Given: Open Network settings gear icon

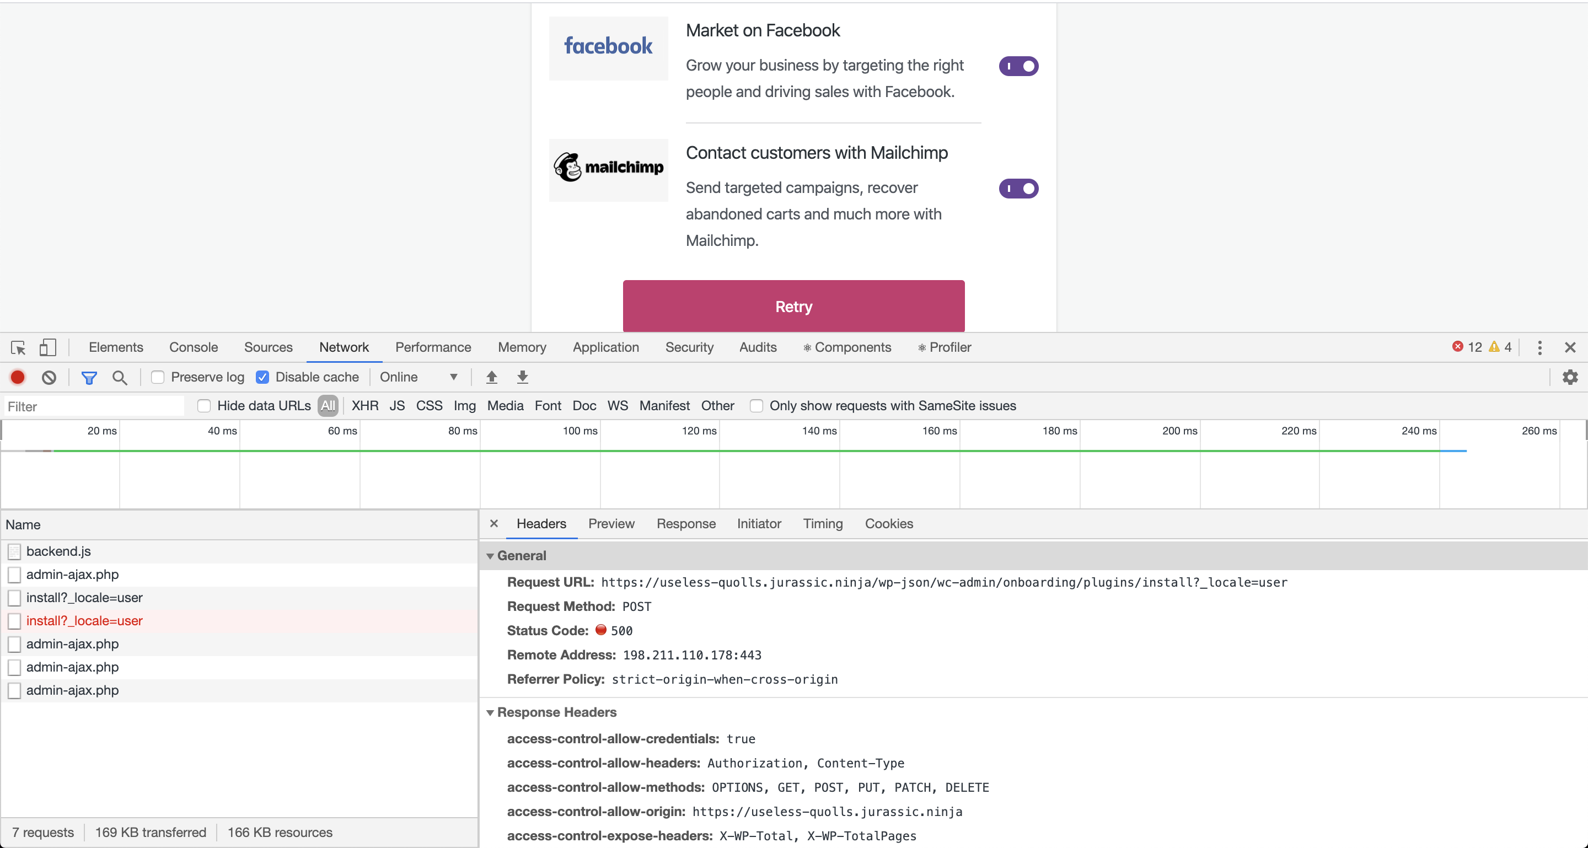Looking at the screenshot, I should coord(1570,377).
